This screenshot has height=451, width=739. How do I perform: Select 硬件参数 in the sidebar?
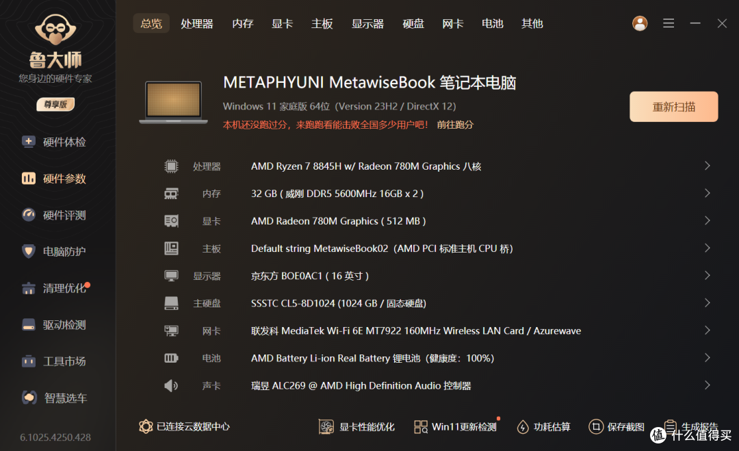click(x=54, y=179)
